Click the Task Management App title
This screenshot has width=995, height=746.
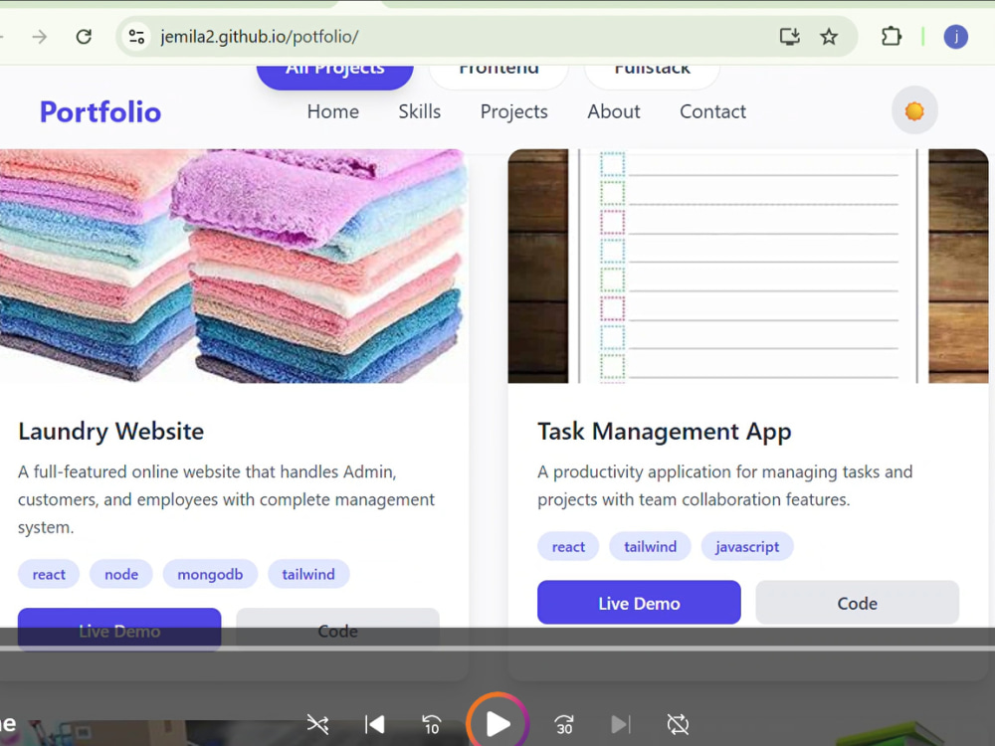point(665,432)
